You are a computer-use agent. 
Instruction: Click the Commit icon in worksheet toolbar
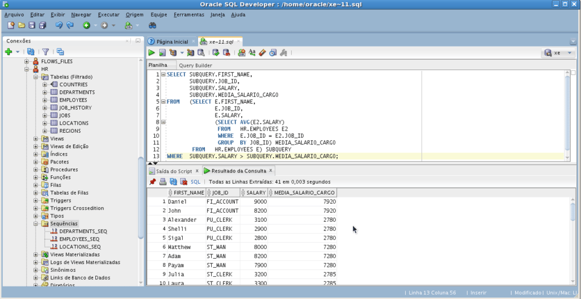216,53
